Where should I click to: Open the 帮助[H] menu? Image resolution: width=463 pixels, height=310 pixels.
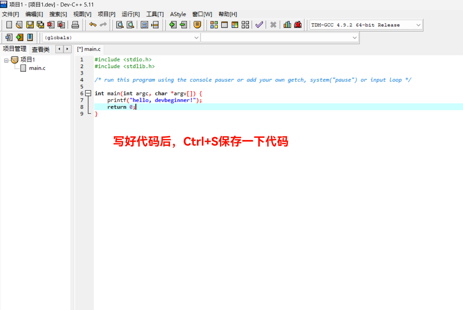click(228, 14)
